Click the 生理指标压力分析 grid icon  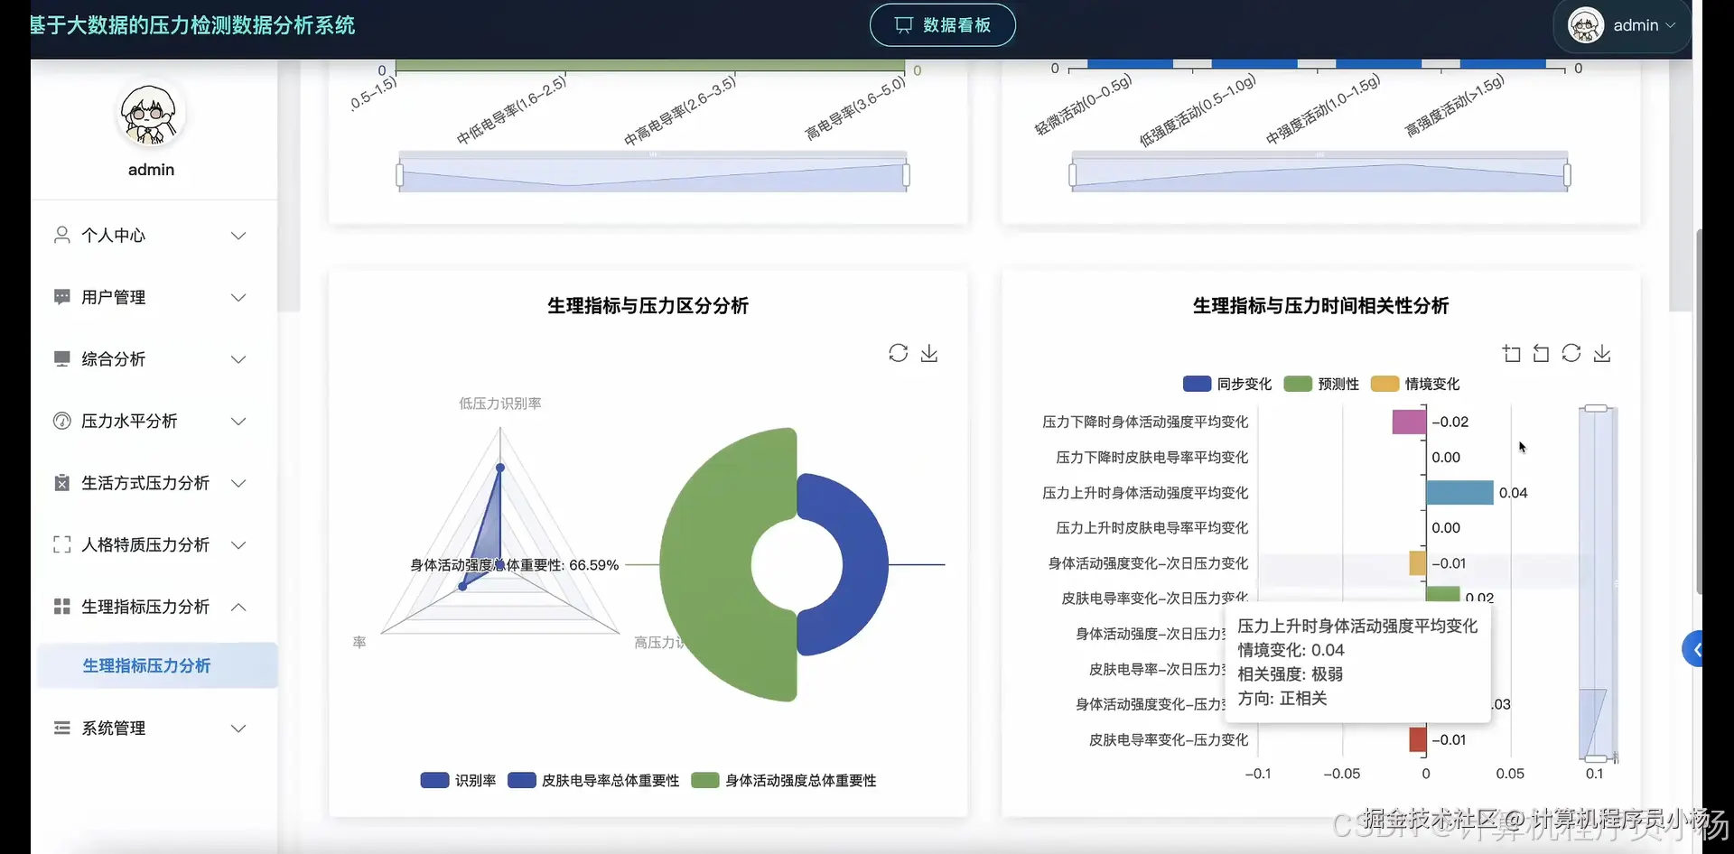tap(61, 607)
